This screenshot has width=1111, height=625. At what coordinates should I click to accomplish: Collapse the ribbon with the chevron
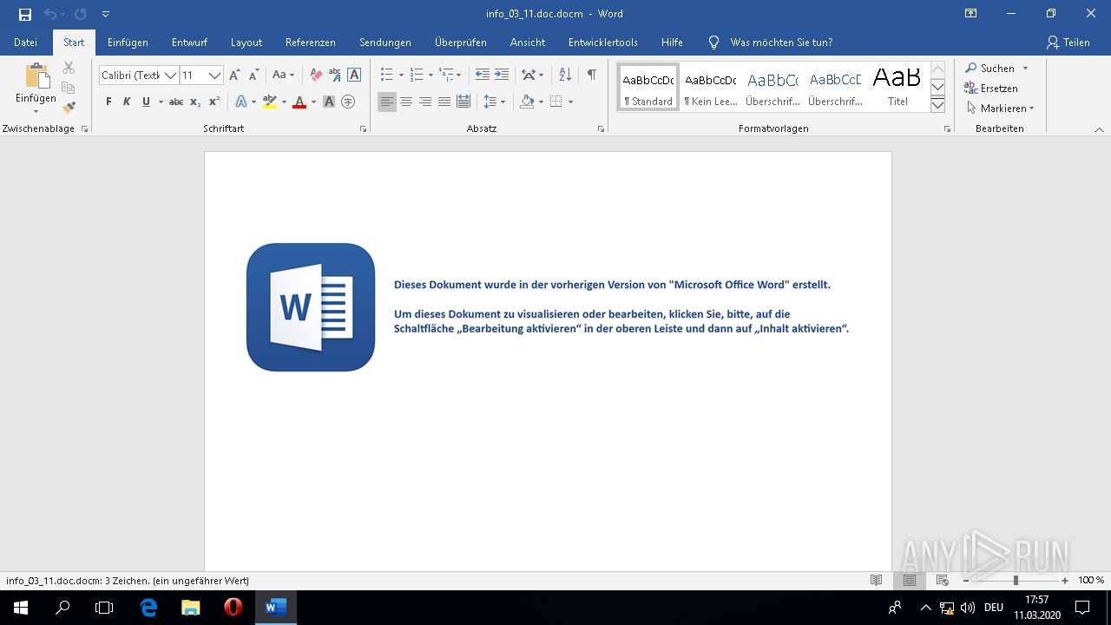tap(1099, 129)
